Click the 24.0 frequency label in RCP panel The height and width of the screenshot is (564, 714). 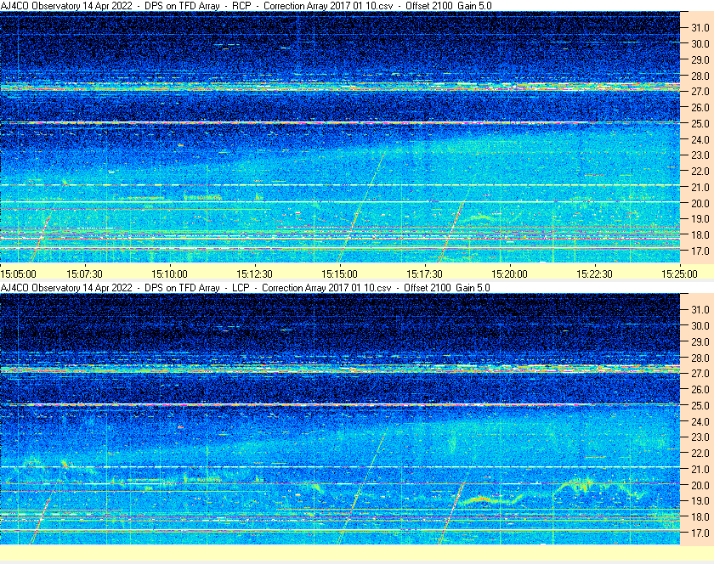[700, 139]
